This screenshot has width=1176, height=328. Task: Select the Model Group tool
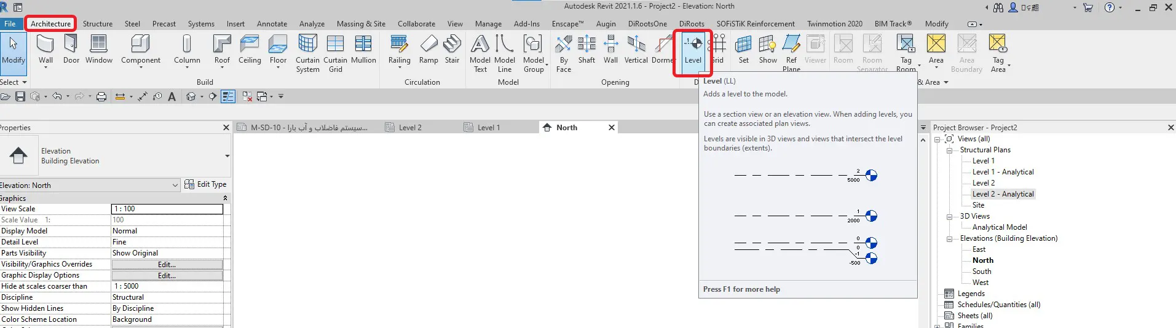[x=534, y=53]
